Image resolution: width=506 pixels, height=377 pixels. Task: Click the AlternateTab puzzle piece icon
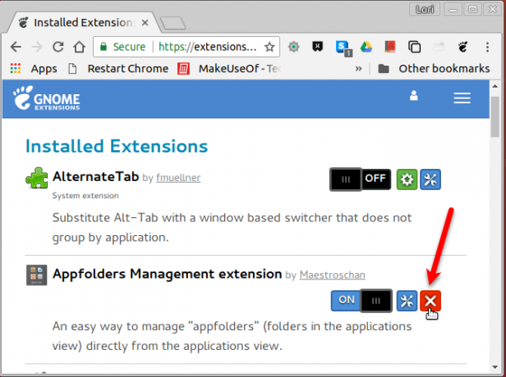[x=36, y=178]
